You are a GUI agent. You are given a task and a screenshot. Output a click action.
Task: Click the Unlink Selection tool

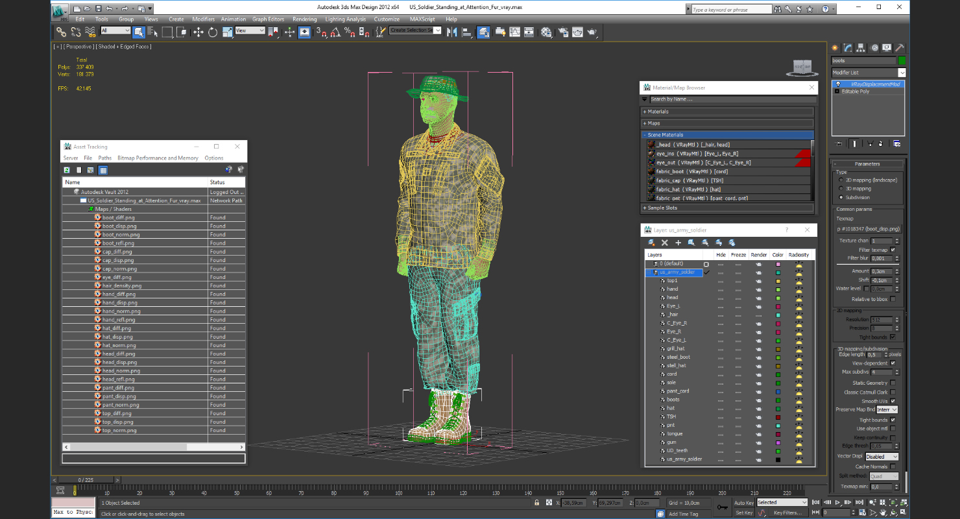(76, 32)
